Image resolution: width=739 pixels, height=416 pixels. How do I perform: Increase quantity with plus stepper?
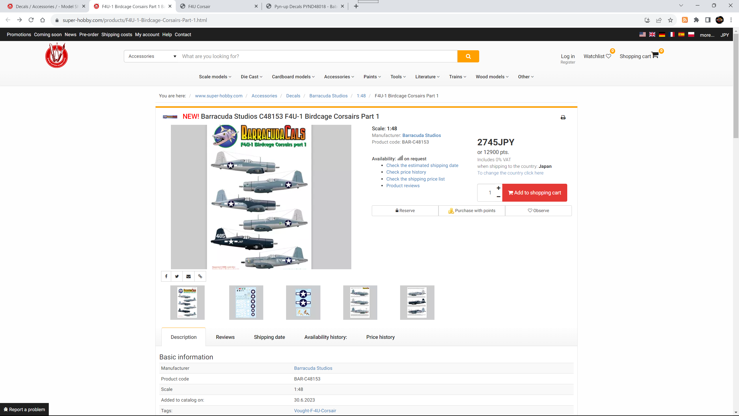(x=499, y=188)
